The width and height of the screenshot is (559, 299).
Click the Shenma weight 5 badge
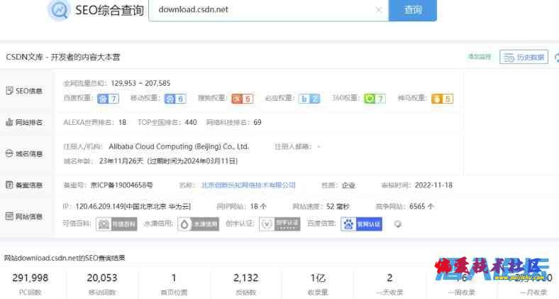click(441, 99)
